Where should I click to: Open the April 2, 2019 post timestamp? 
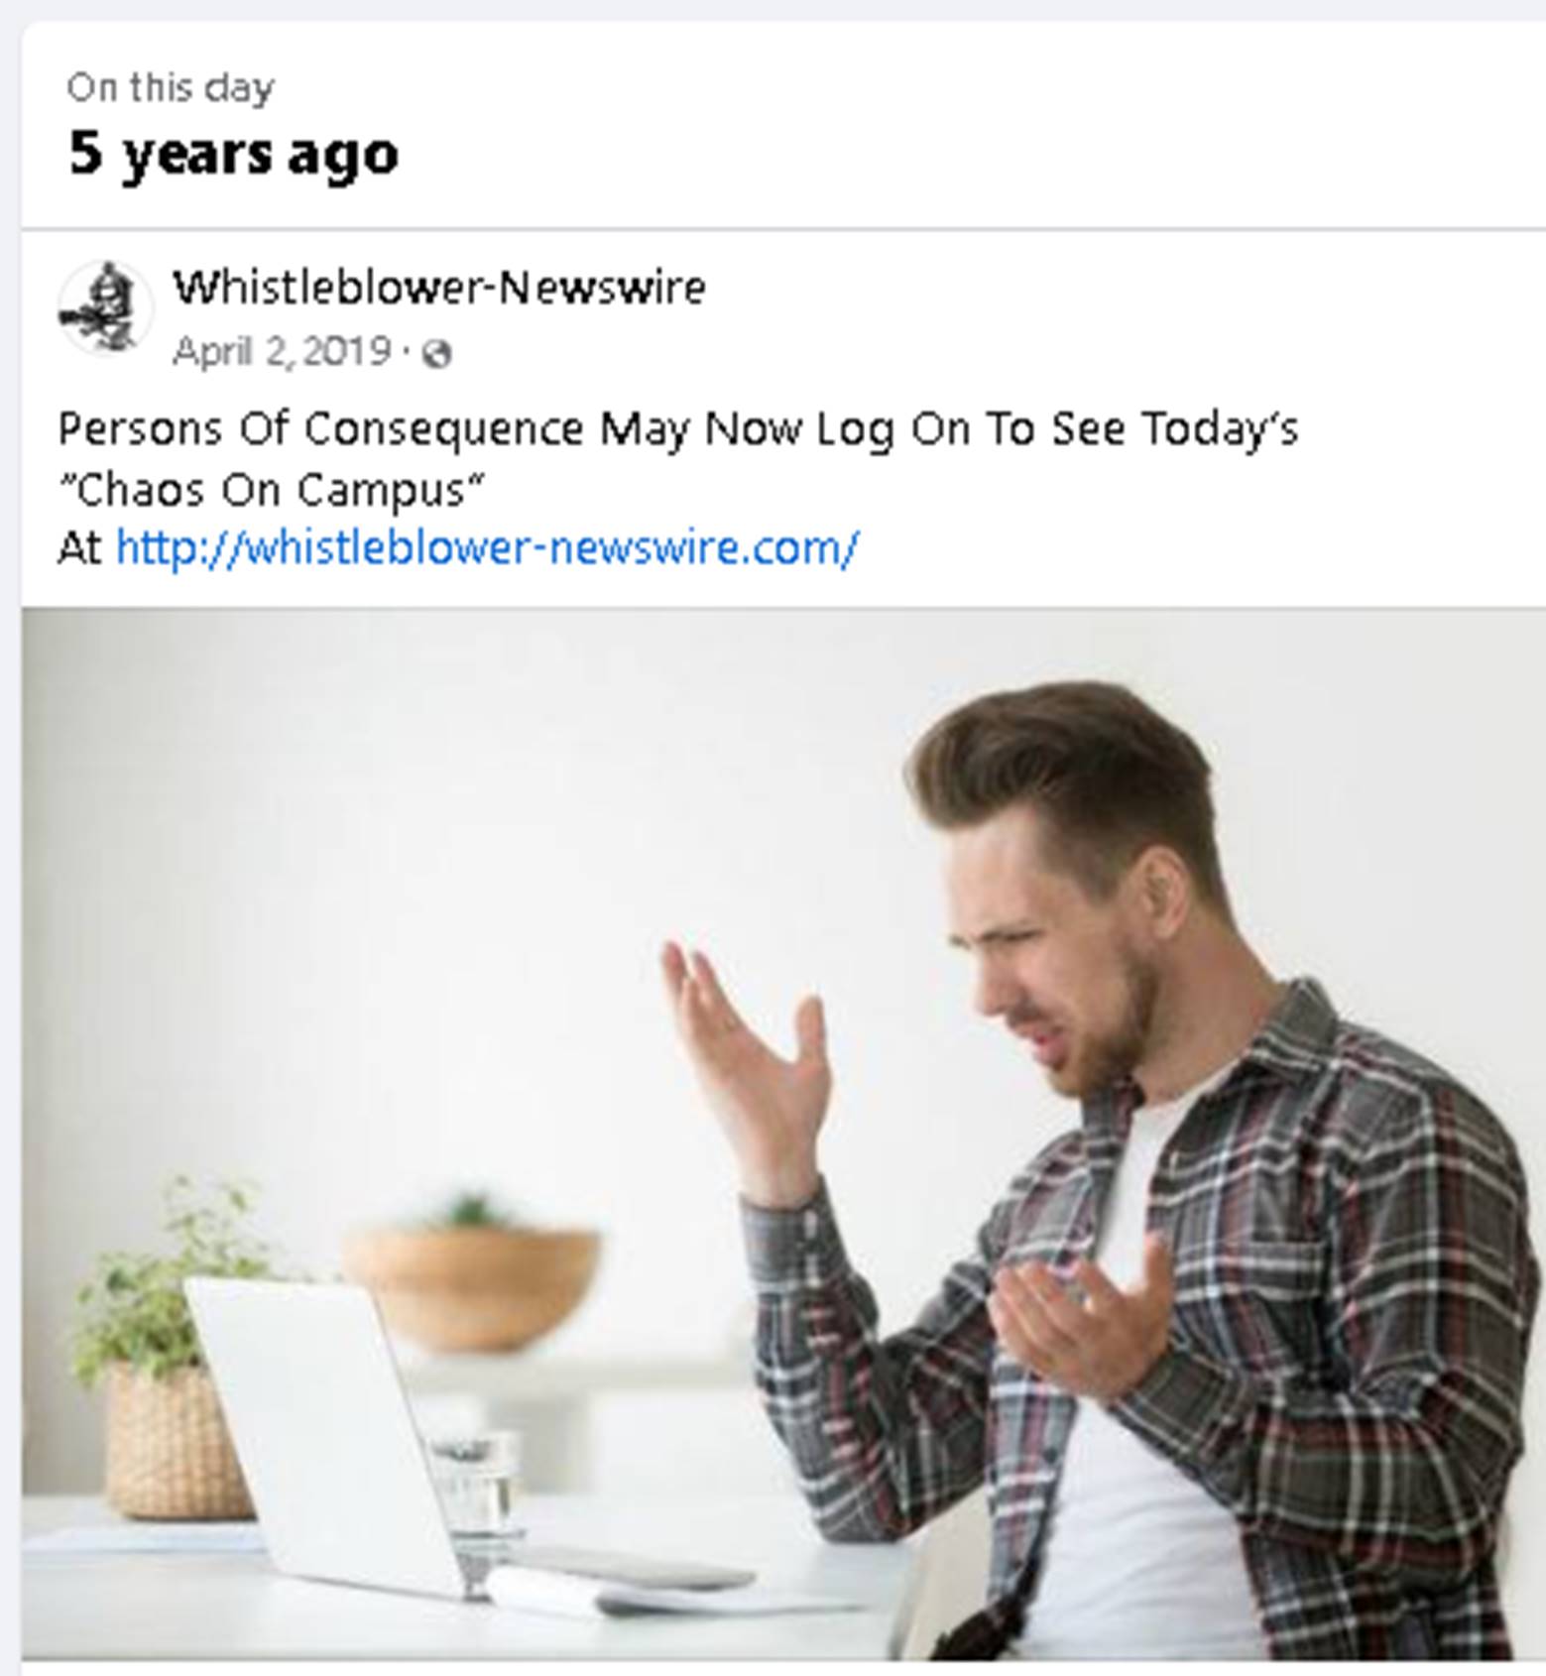tap(282, 352)
